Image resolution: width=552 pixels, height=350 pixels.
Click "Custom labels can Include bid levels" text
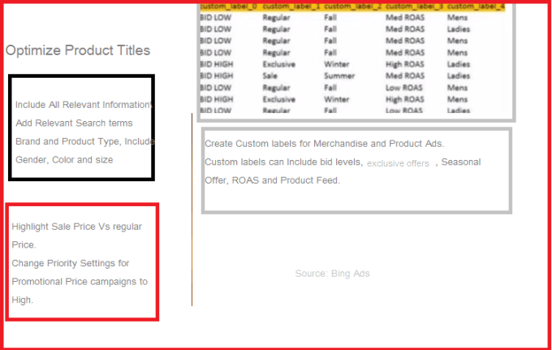(282, 162)
